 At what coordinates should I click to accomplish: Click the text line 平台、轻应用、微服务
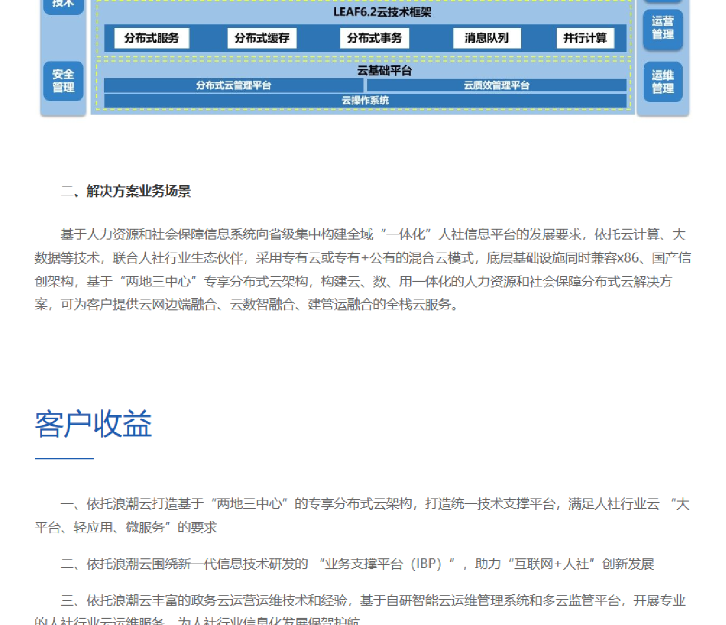(x=126, y=528)
